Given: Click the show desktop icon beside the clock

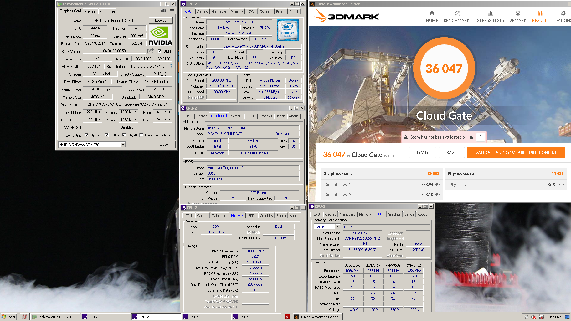Looking at the screenshot, I should (567, 317).
